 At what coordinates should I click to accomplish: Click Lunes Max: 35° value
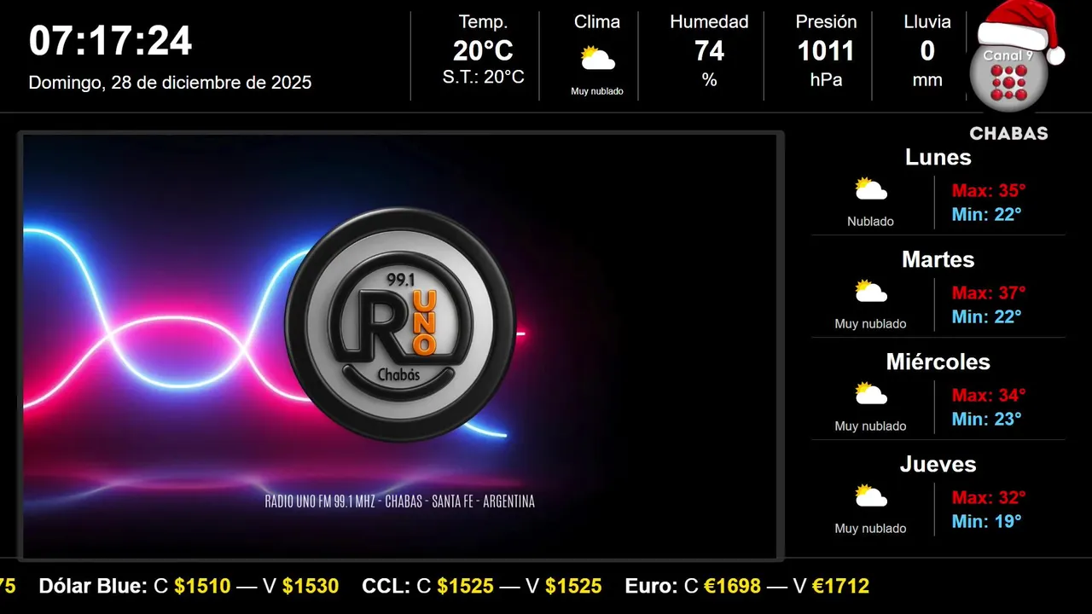[x=989, y=190]
